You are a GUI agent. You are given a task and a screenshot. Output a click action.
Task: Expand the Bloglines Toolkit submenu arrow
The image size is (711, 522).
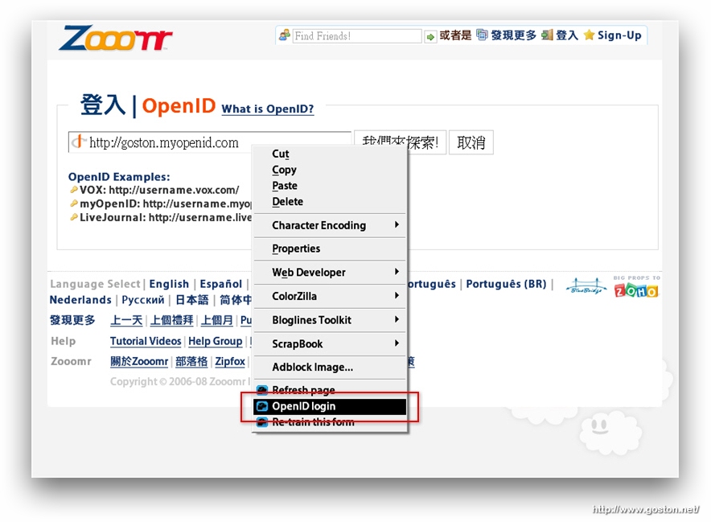[397, 319]
